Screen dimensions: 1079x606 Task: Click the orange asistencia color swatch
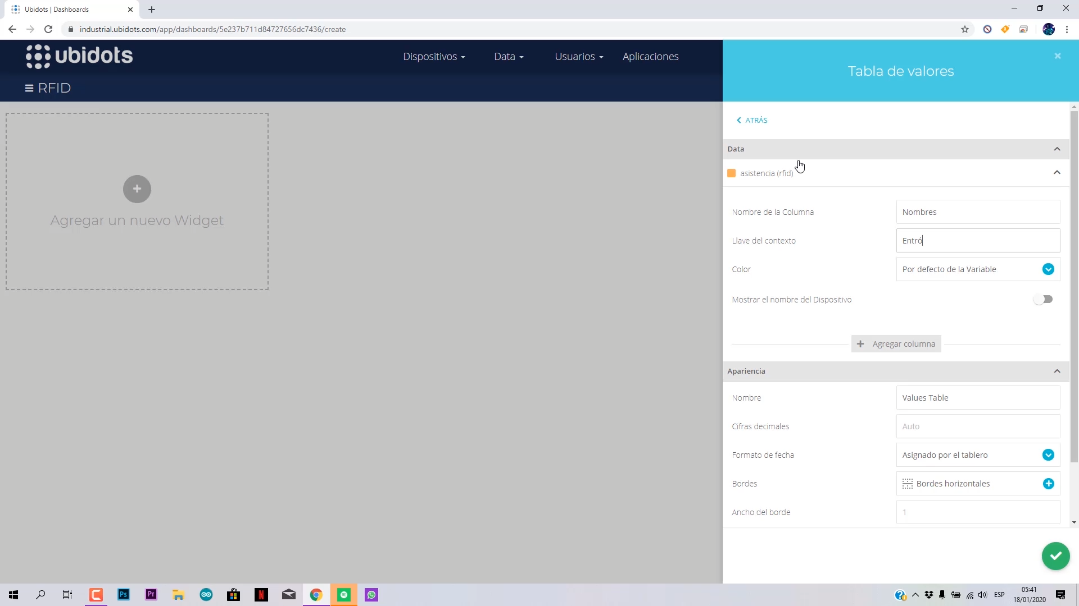[x=731, y=173]
